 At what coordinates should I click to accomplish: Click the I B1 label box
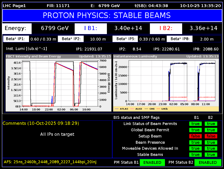click(x=91, y=28)
